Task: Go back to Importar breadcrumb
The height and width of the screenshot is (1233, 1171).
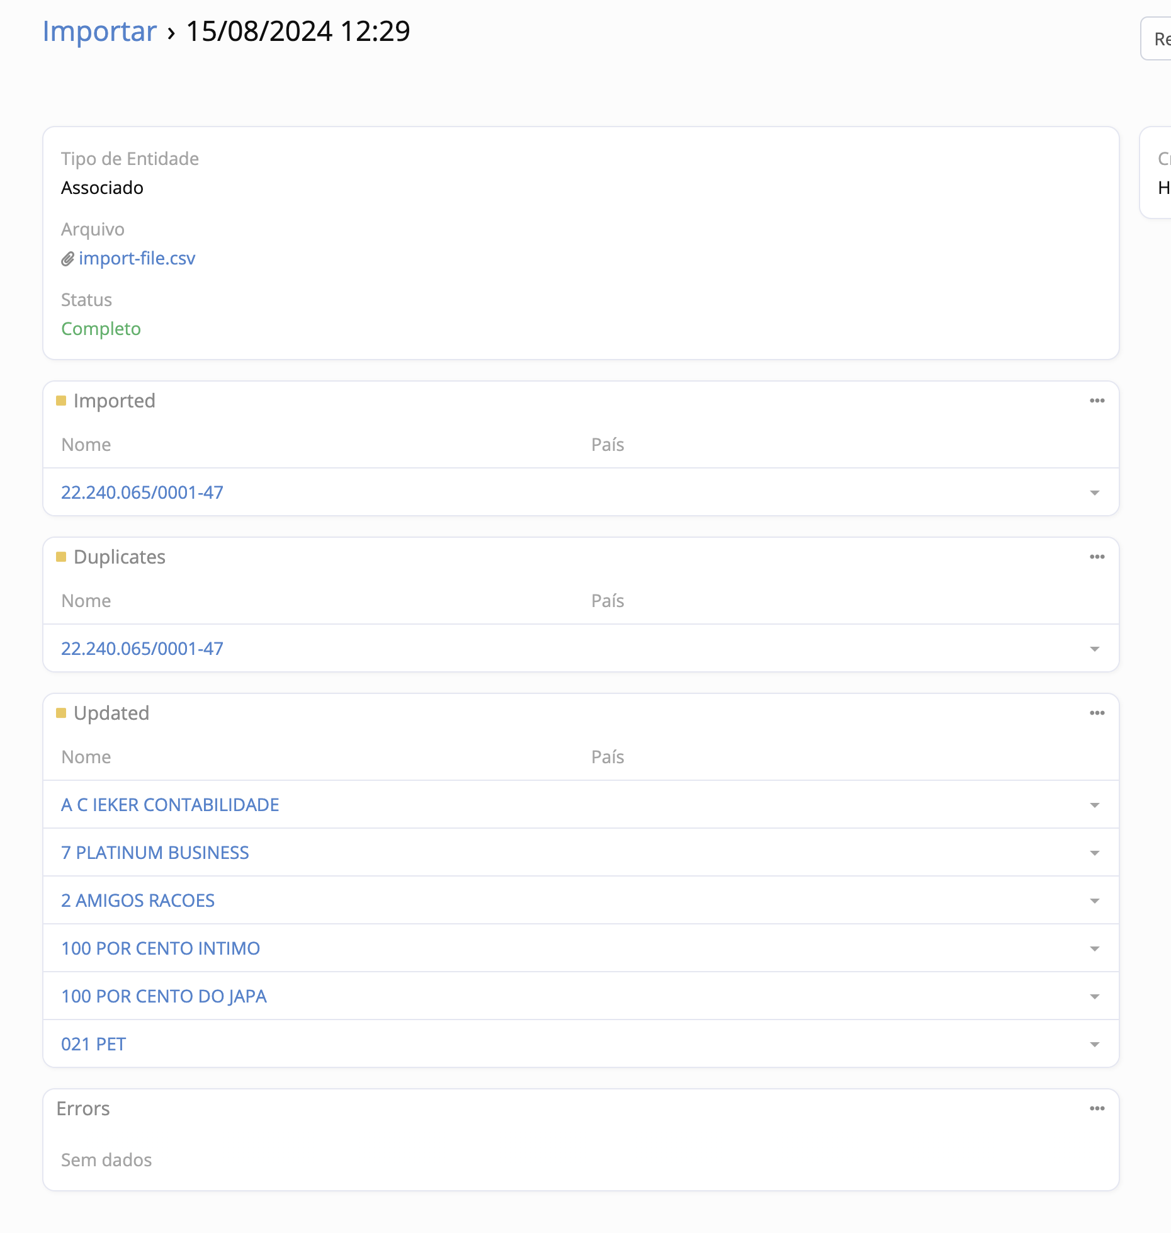Action: [x=99, y=31]
